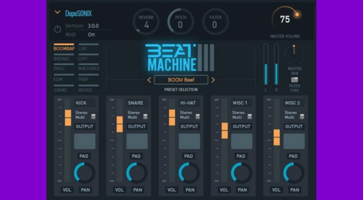Toggle Hi-Hat Stereo Multi output checkbox

click(198, 116)
